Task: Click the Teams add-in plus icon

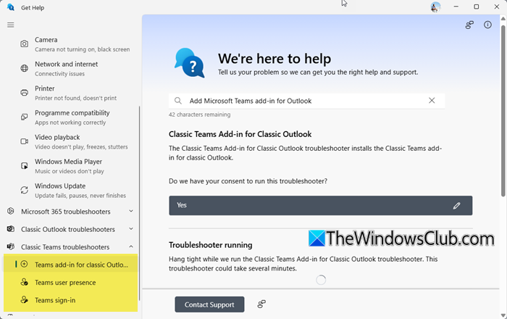Action: 24,264
